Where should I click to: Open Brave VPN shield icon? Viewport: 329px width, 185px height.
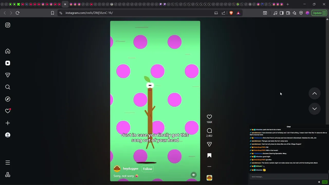(x=301, y=13)
